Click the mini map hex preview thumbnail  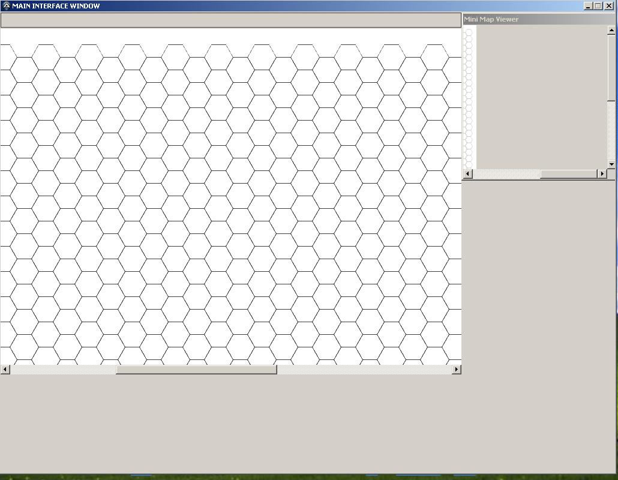pos(470,97)
